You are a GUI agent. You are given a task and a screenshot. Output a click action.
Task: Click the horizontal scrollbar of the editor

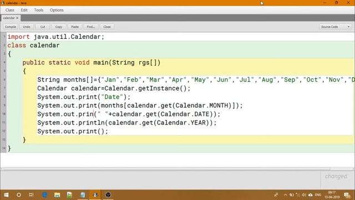pyautogui.click(x=166, y=168)
